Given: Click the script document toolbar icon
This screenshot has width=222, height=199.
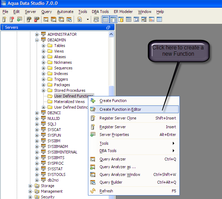Looking at the screenshot, I should point(80,19).
